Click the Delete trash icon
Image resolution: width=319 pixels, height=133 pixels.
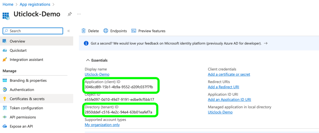point(83,31)
